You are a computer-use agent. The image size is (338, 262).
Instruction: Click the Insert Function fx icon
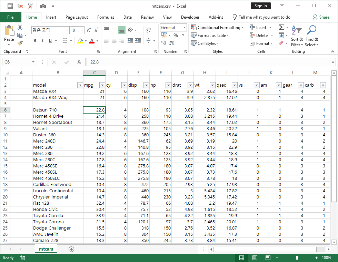(x=79, y=62)
